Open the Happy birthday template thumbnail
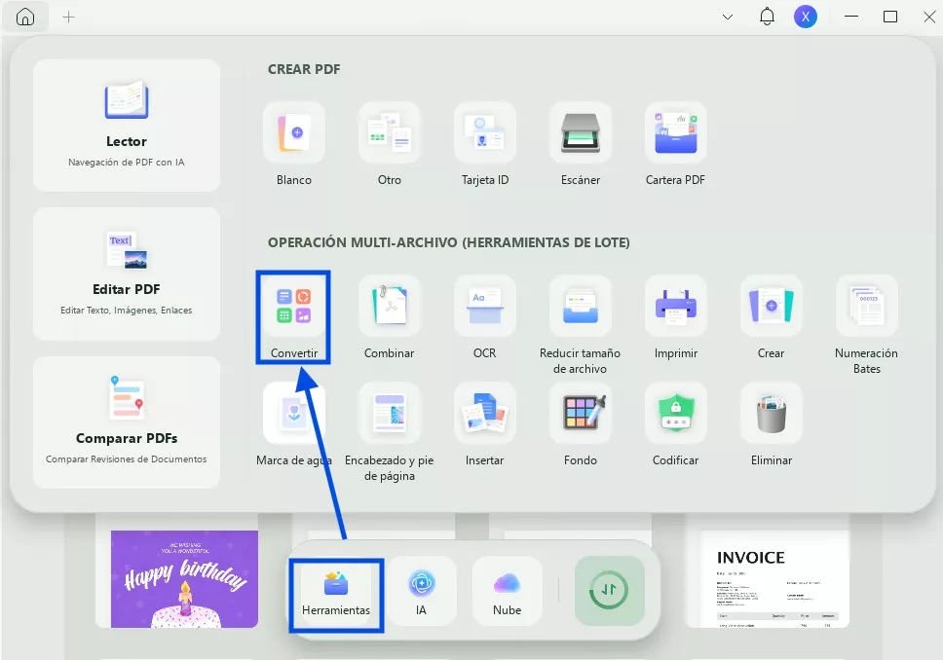 click(x=185, y=579)
